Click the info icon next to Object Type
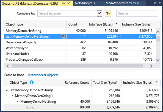Image resolution: width=163 pixels, height=112 pixels. click(32, 82)
